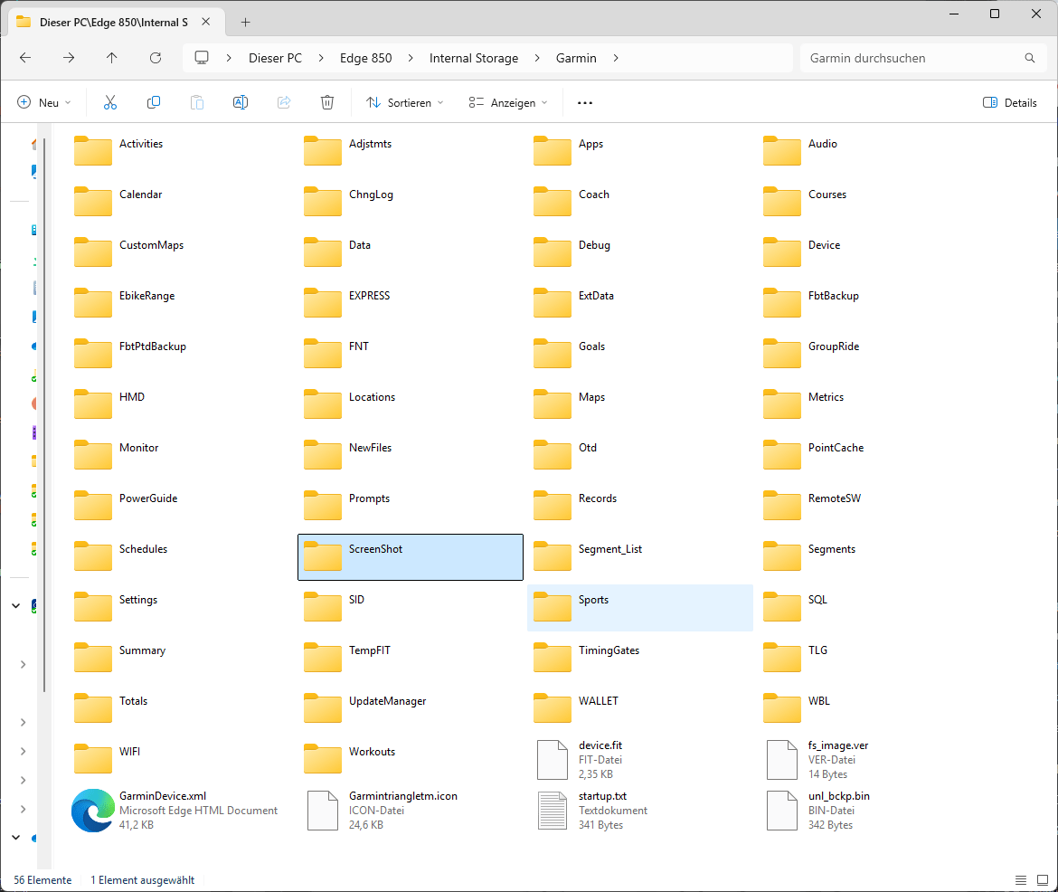Select the CustomMaps folder

pos(180,253)
